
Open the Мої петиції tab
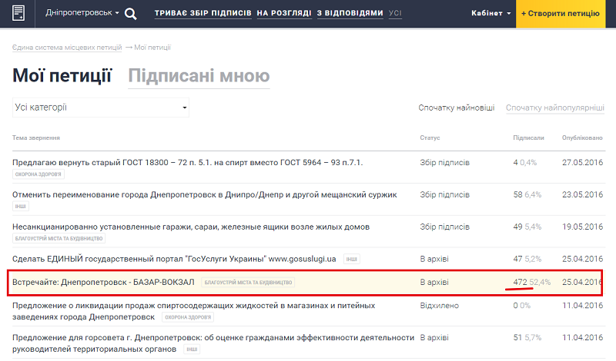(62, 76)
